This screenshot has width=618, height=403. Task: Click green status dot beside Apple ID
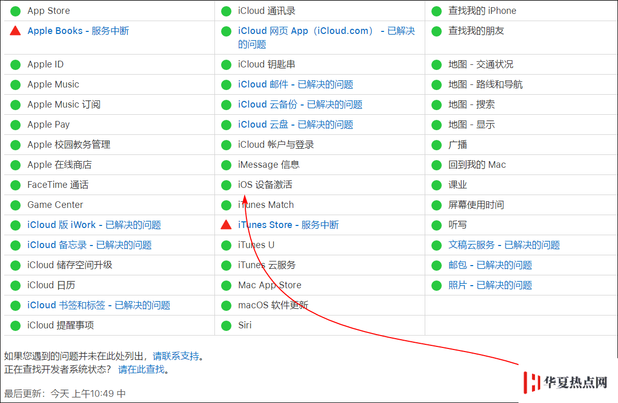[15, 64]
